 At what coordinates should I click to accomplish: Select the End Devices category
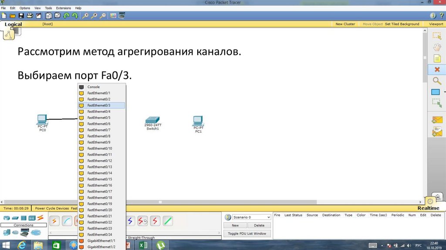tap(7, 233)
